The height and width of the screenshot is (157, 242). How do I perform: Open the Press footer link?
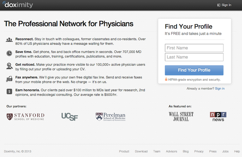(213, 151)
